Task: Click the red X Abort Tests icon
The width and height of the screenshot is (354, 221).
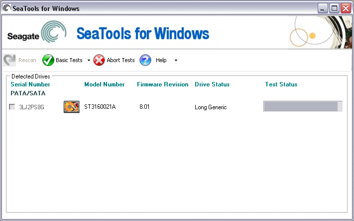Action: 99,60
